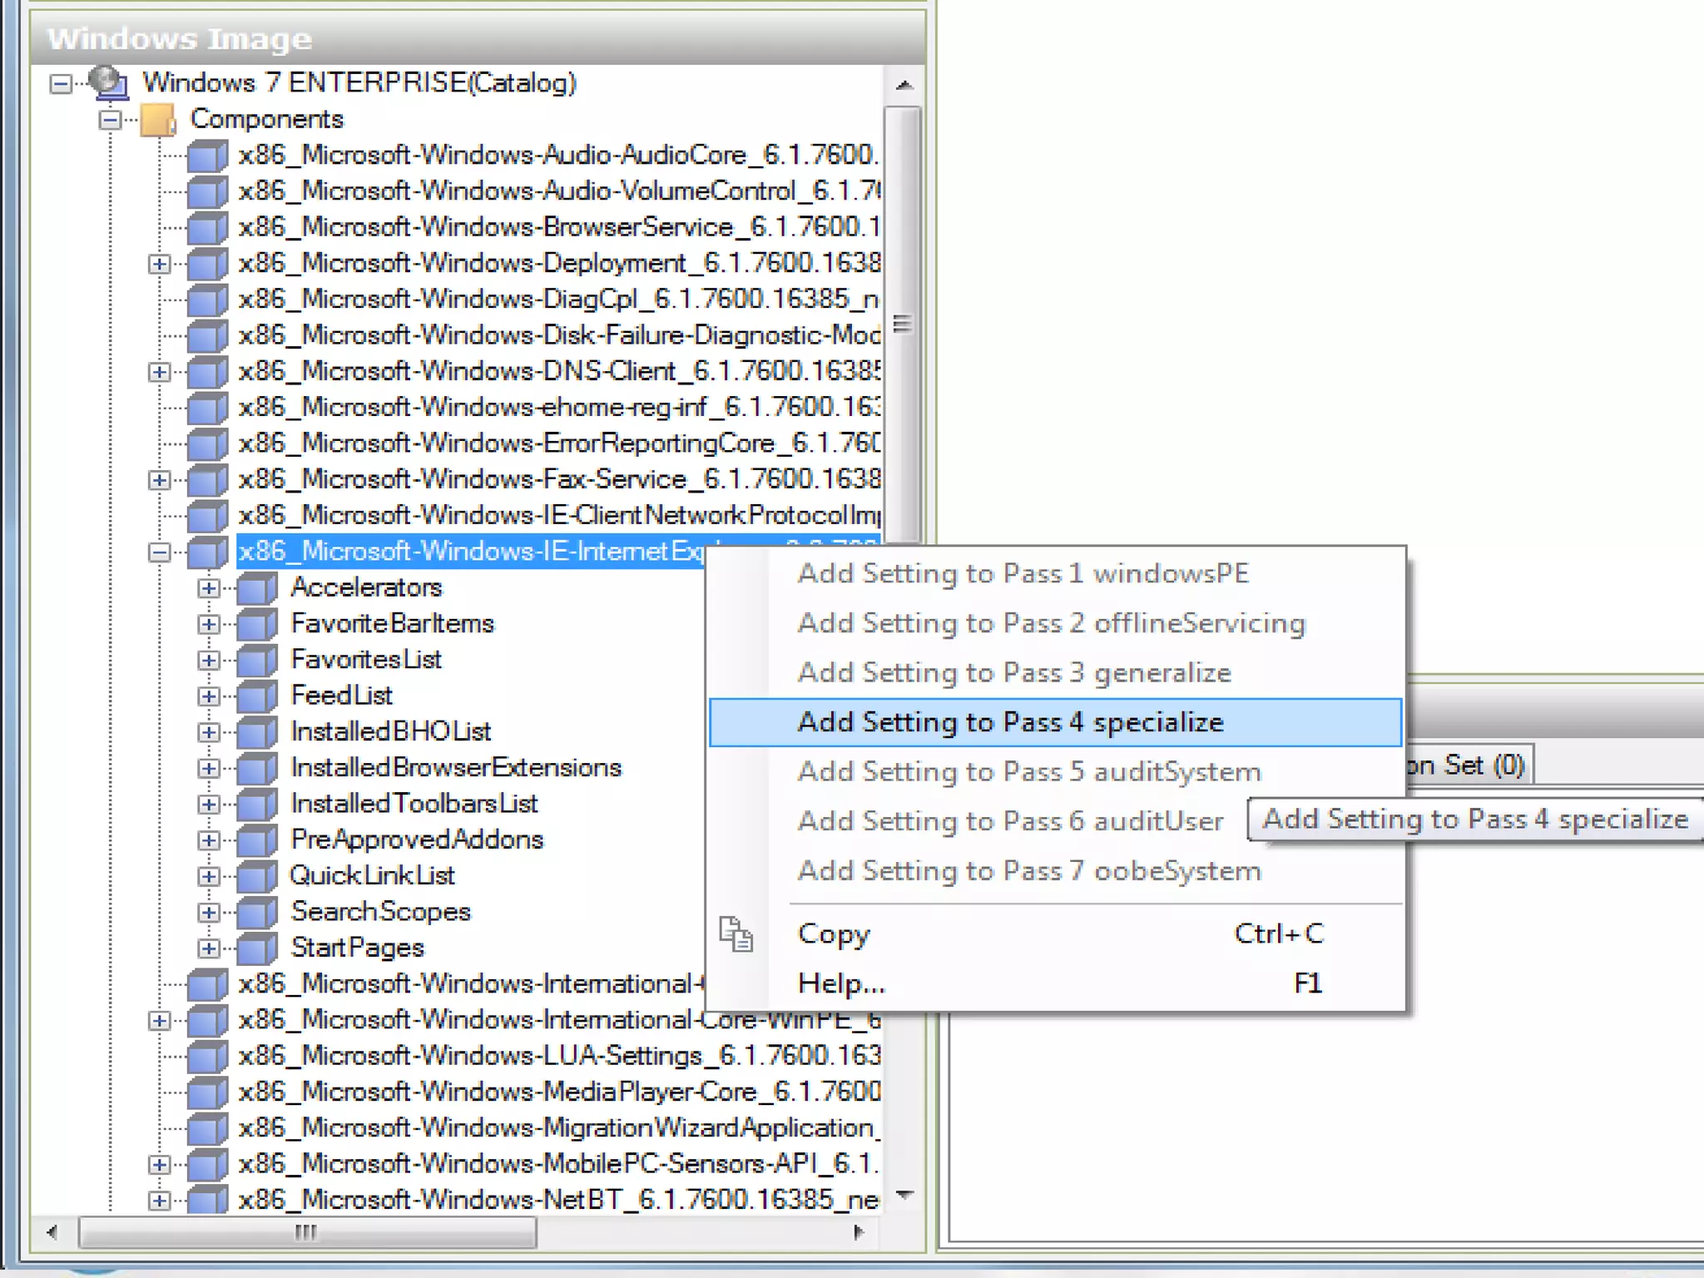Click the Disk-Failure-Diagnostic component cube icon
Viewport: 1704px width, 1278px height.
(x=207, y=335)
